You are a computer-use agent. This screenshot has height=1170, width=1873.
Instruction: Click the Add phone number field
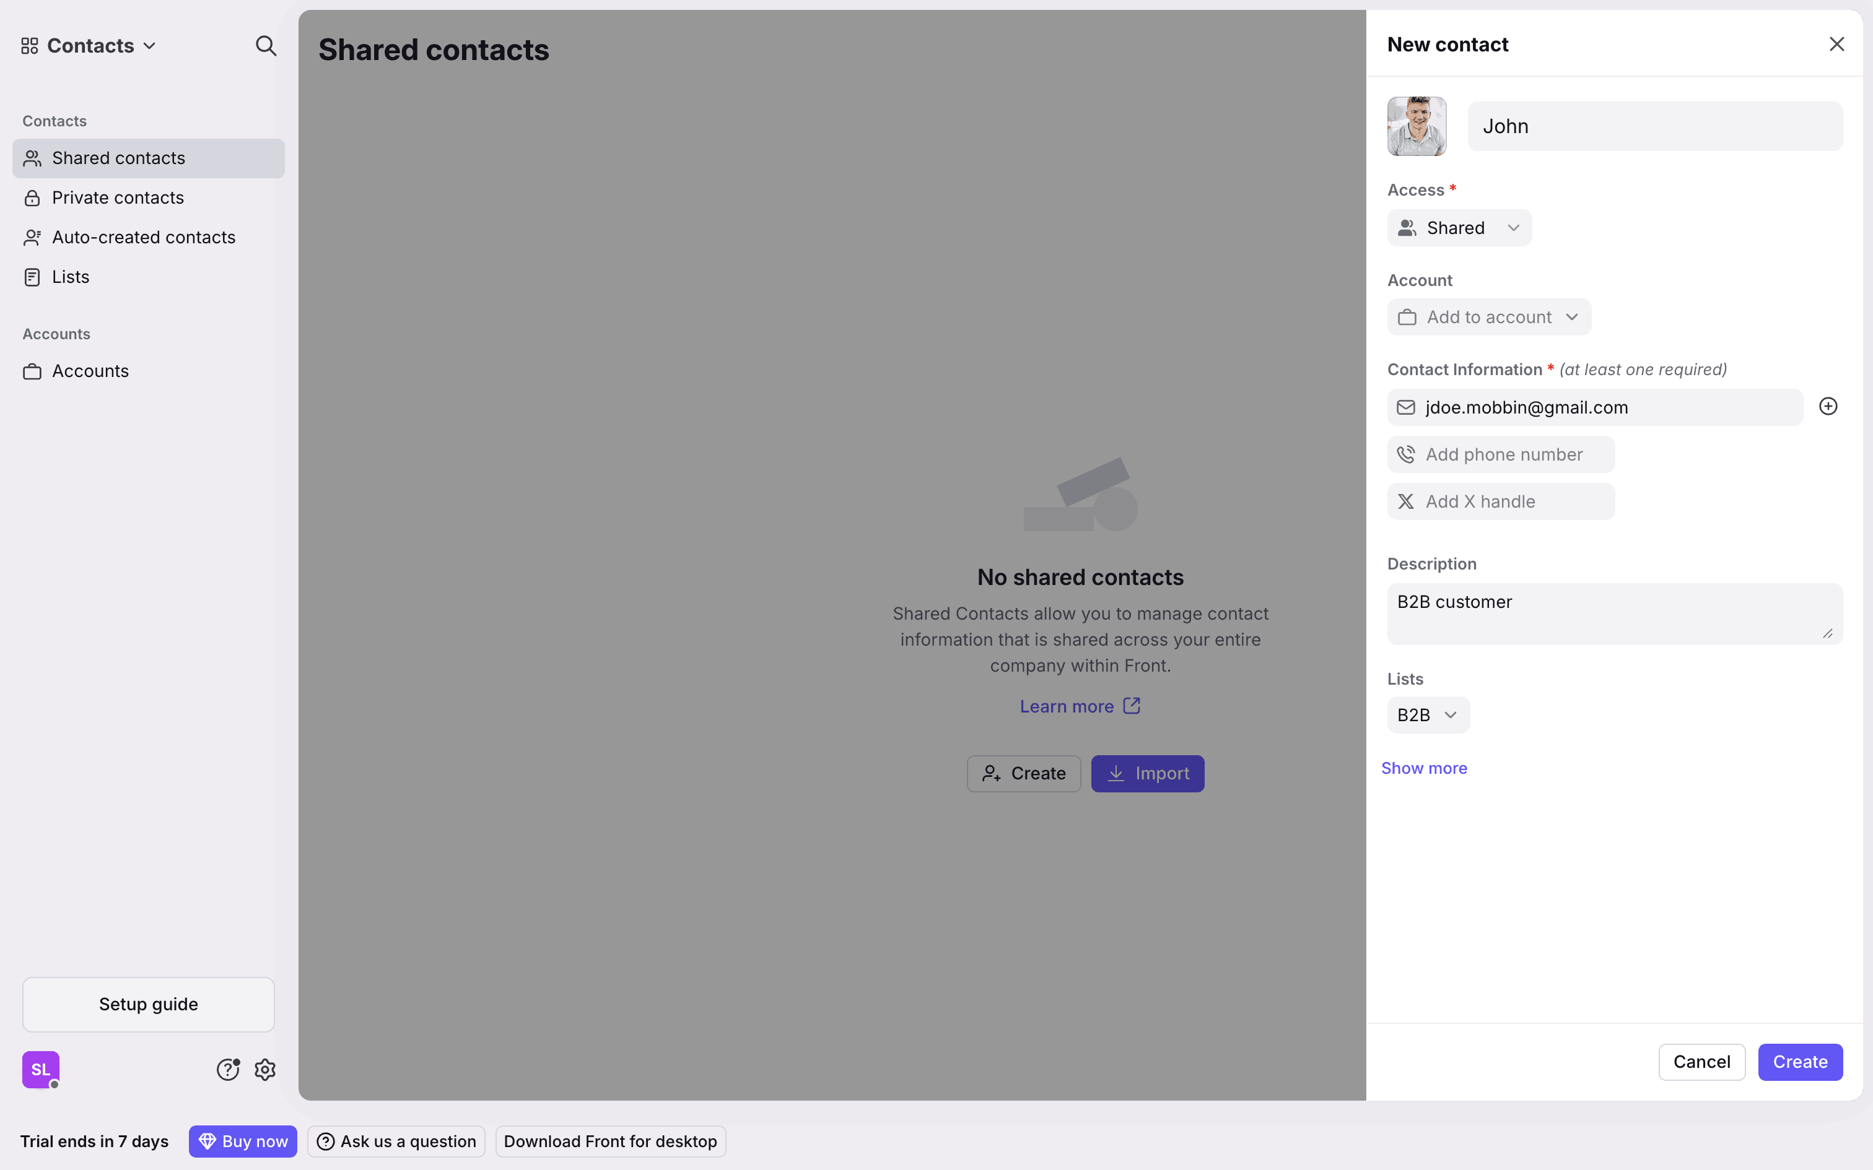tap(1501, 454)
